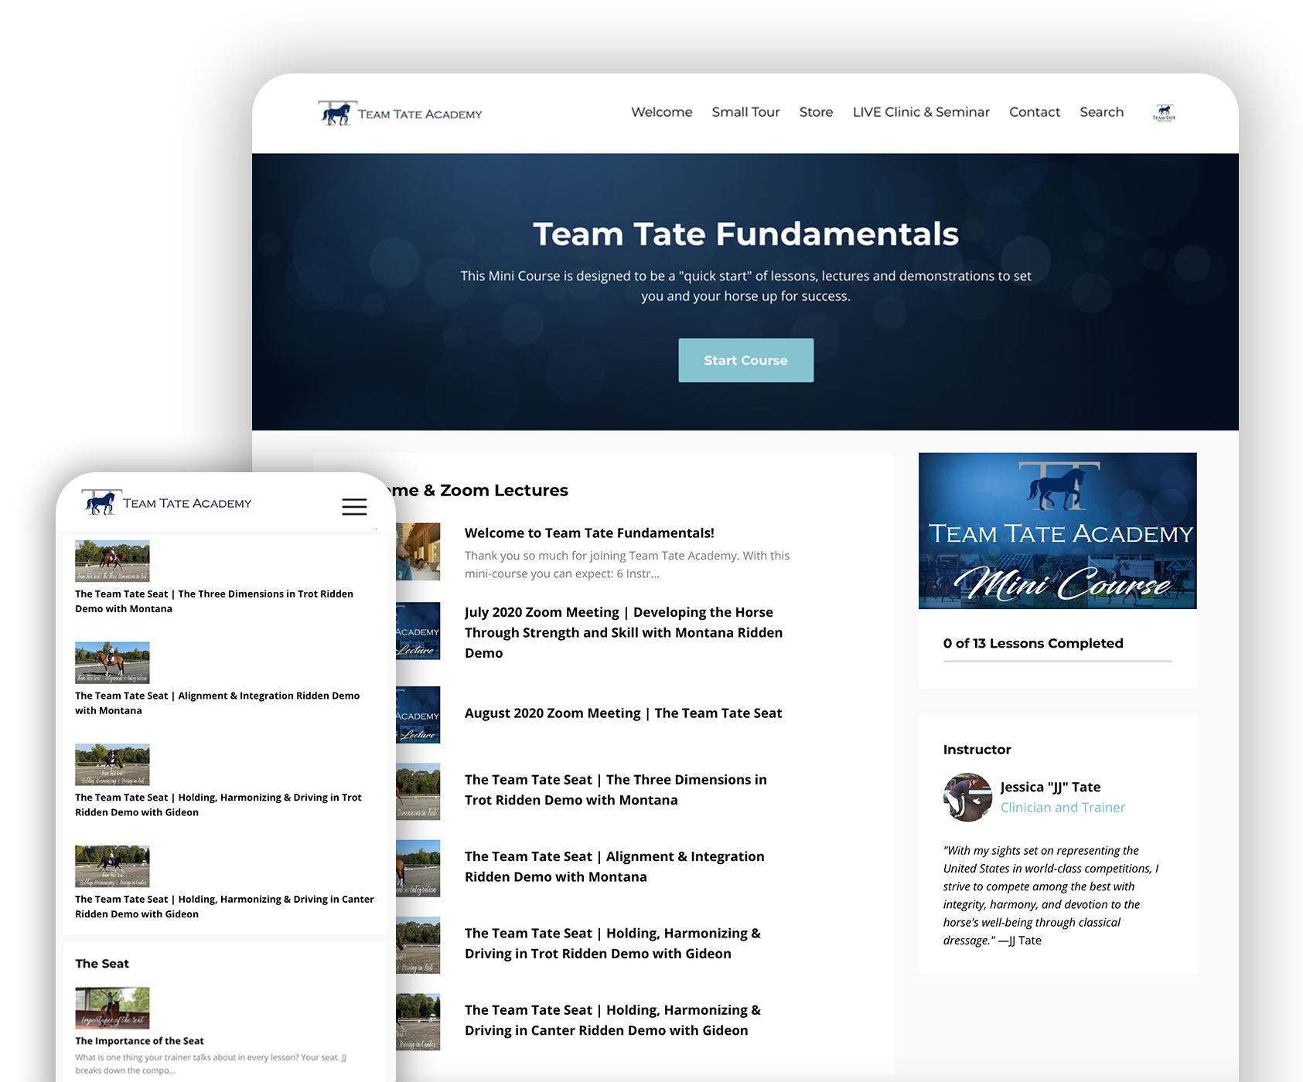Open Alignment & Integration title on phone
This screenshot has width=1303, height=1082.
(x=217, y=703)
